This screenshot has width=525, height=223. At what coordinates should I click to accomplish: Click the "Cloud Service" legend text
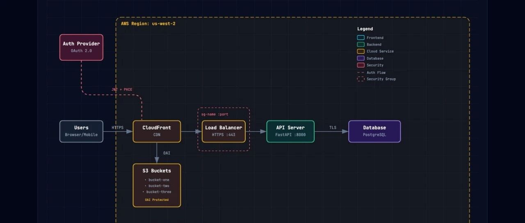click(380, 51)
